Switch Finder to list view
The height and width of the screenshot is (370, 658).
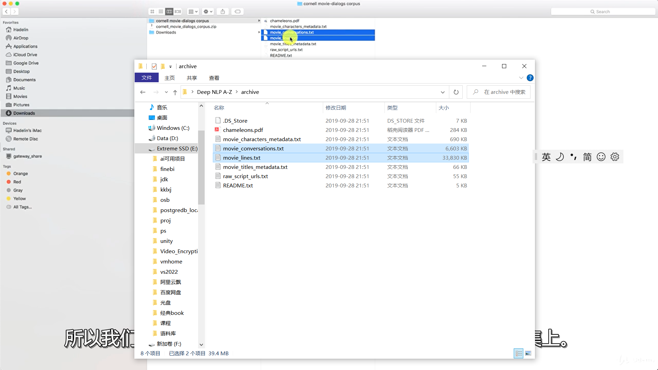pos(161,12)
